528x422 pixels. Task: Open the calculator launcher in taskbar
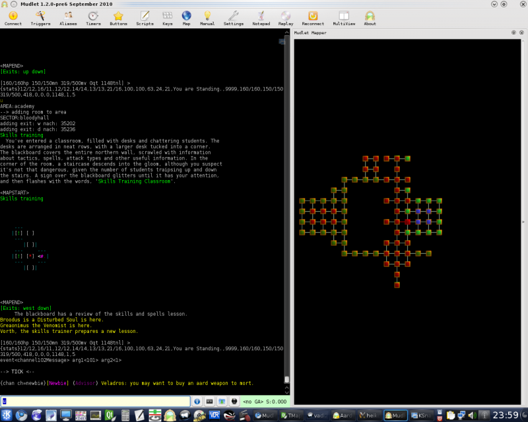pyautogui.click(x=125, y=415)
